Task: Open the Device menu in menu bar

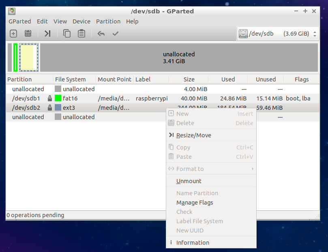Action: [81, 21]
